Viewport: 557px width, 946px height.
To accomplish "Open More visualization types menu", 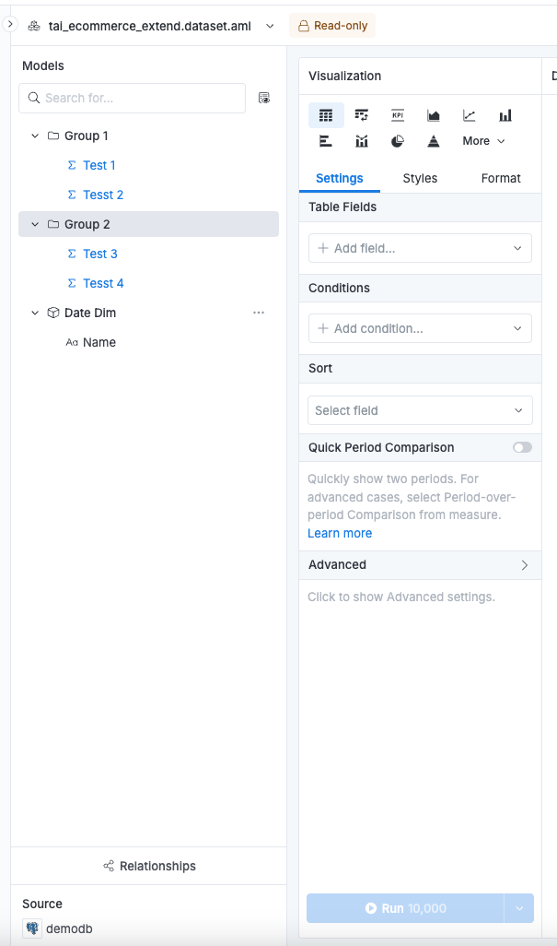I will point(483,141).
